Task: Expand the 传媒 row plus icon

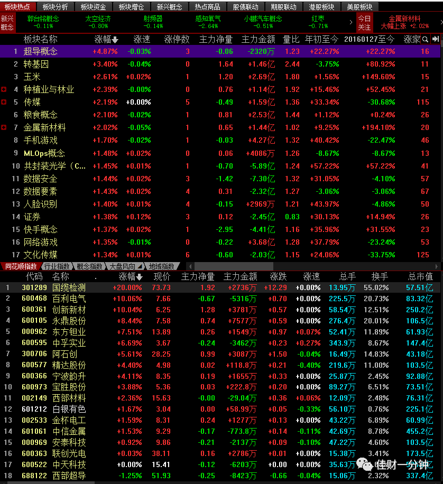Action: [4, 102]
